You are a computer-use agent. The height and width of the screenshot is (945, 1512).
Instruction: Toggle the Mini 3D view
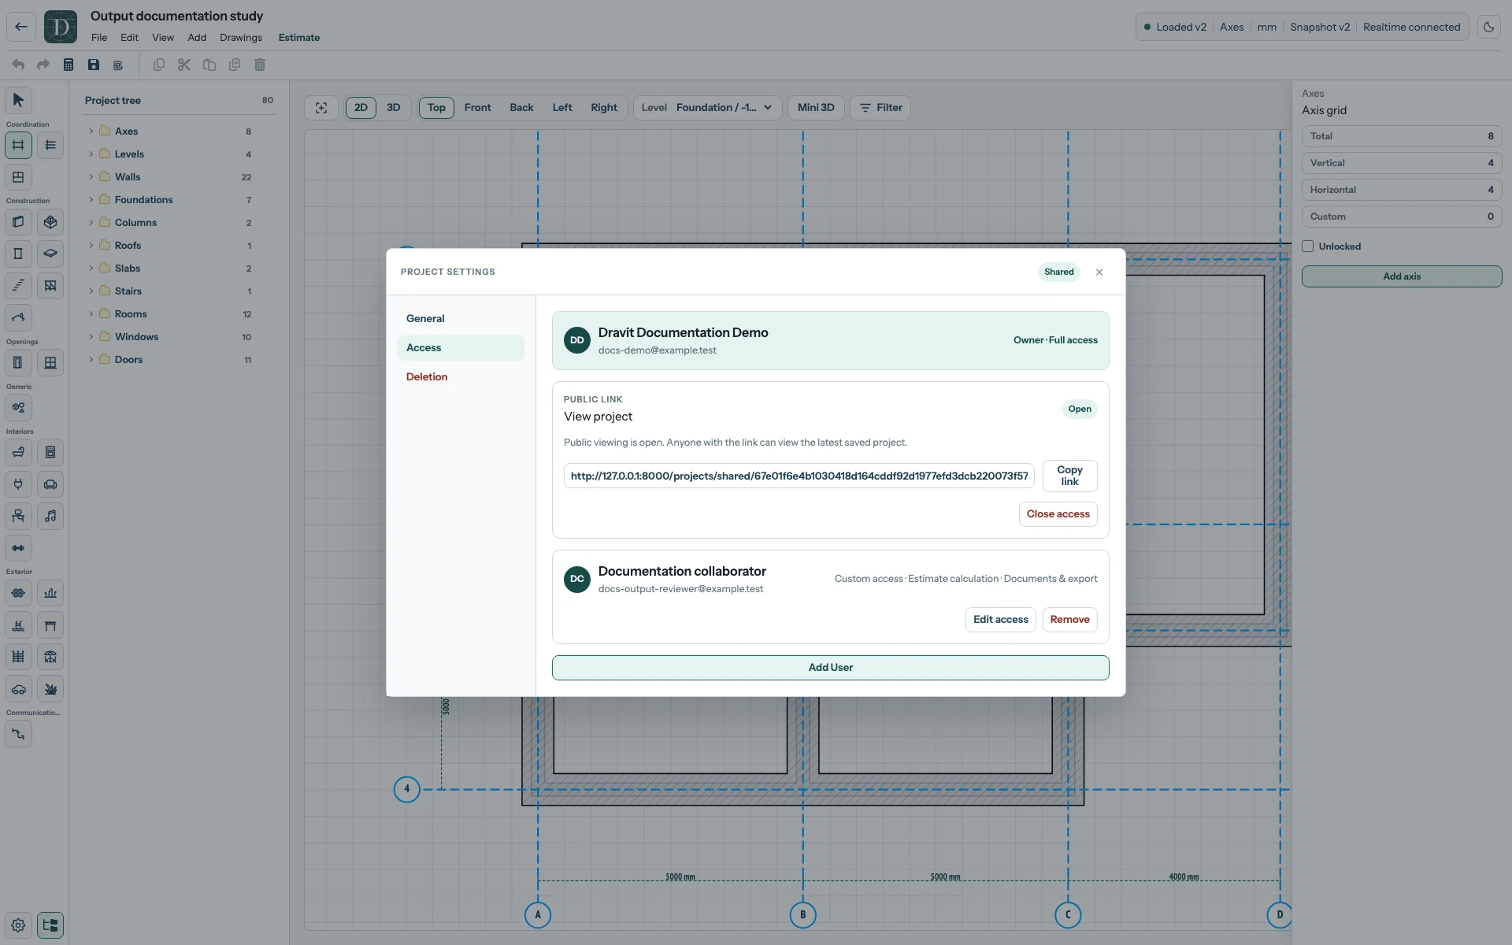tap(816, 108)
